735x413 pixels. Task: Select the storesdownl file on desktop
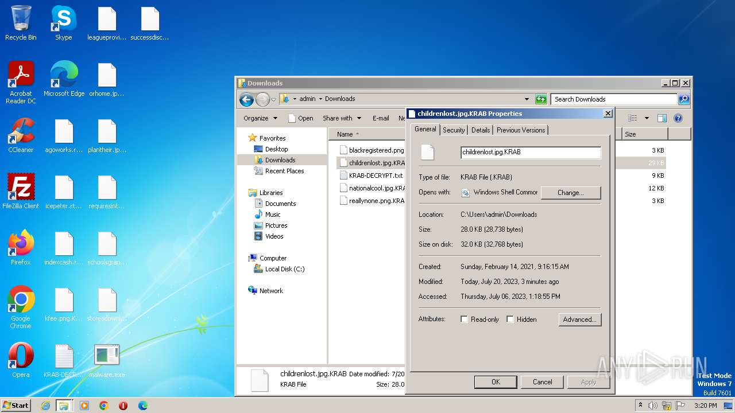[x=107, y=304]
